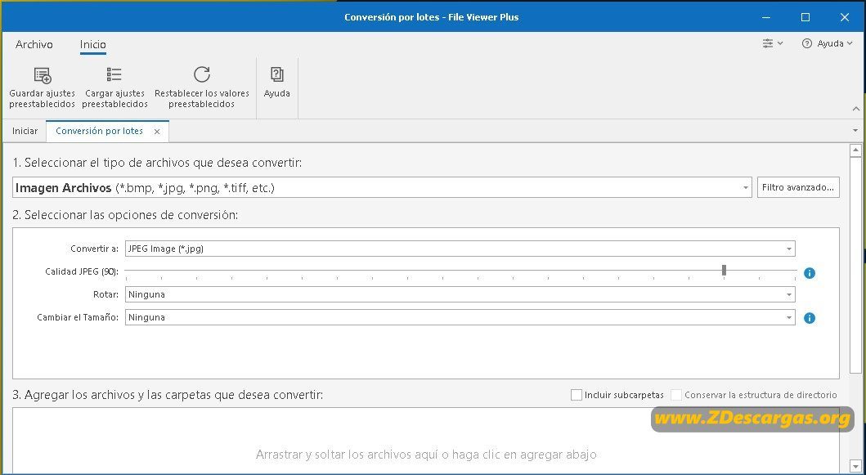Show info about Calidad JPEG
Viewport: 866px width, 475px height.
pyautogui.click(x=809, y=273)
